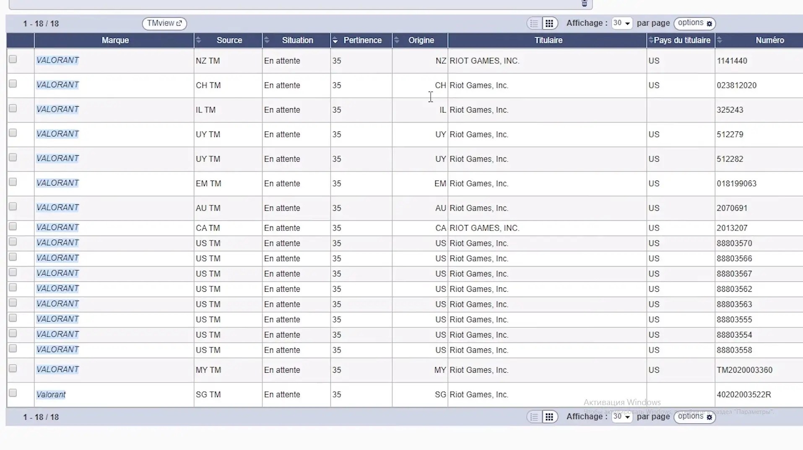Viewport: 803px width, 450px height.
Task: Click the grid view icon at the bottom bar
Action: [549, 416]
